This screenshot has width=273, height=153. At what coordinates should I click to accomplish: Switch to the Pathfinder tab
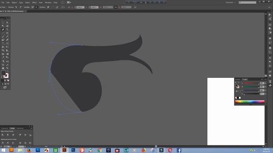click(20, 128)
